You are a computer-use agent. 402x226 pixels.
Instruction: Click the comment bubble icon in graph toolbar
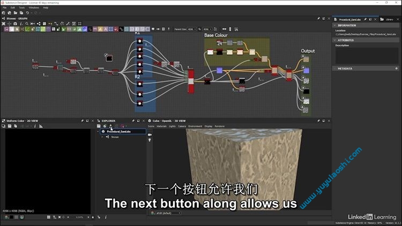pos(153,29)
